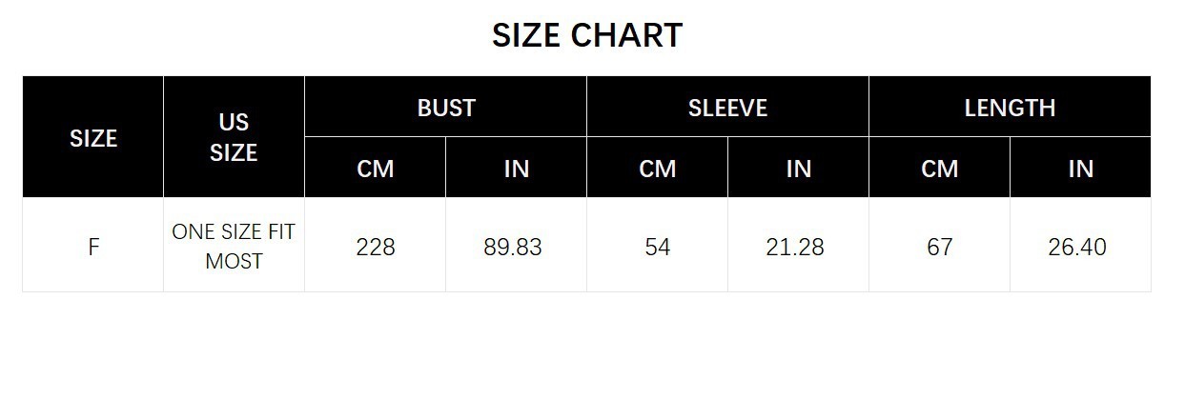Click the bust value 228
This screenshot has height=399, width=1185.
coord(375,246)
